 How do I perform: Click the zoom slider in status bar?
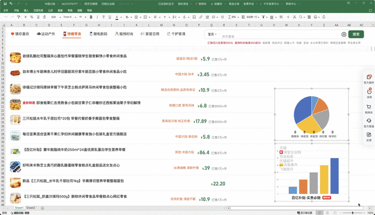click(x=353, y=213)
